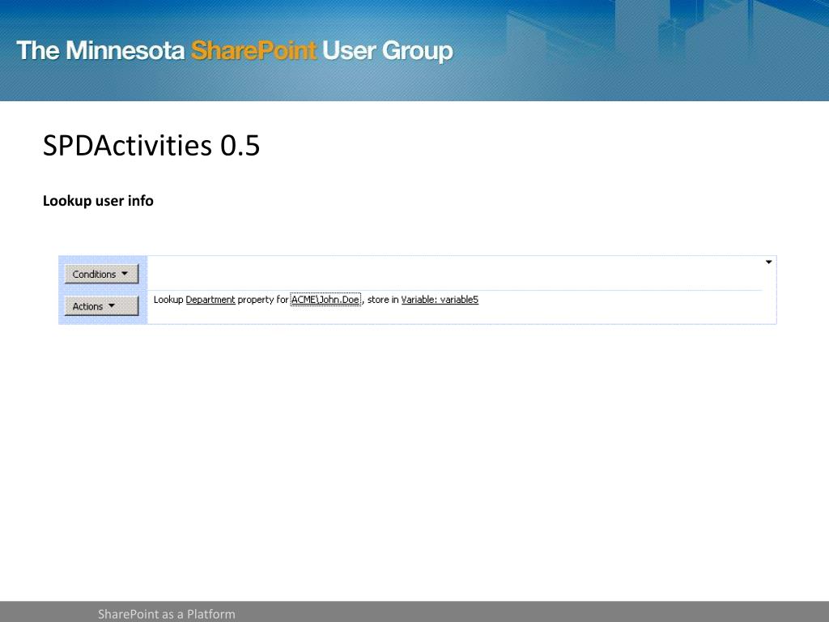Image resolution: width=829 pixels, height=622 pixels.
Task: Select the ACME\John.Doe user link
Action: coord(325,300)
